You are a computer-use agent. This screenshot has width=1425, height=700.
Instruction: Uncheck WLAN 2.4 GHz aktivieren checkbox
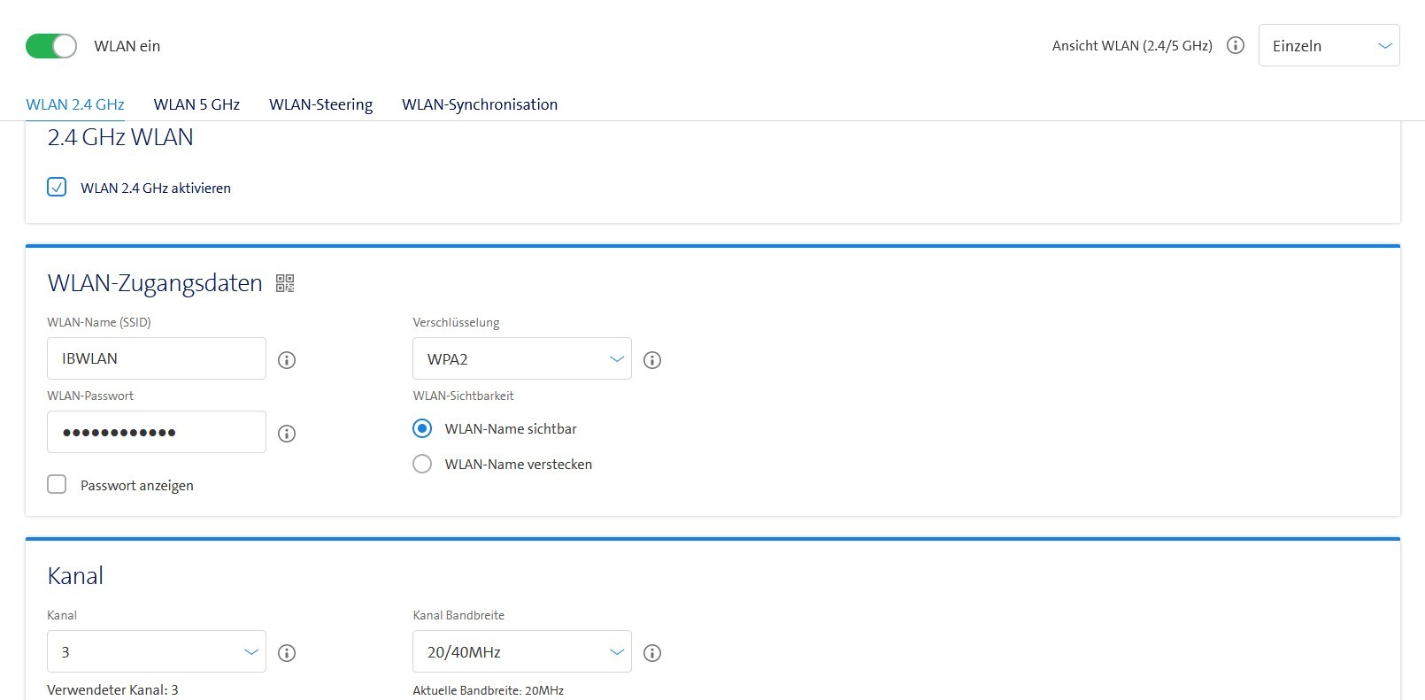tap(57, 188)
